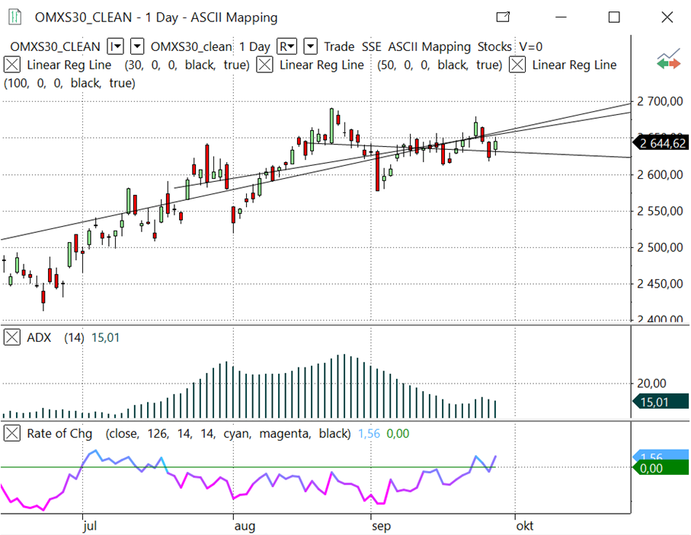This screenshot has width=691, height=535.
Task: Close the OMXS30_CLEAN chart window
Action: pyautogui.click(x=667, y=18)
